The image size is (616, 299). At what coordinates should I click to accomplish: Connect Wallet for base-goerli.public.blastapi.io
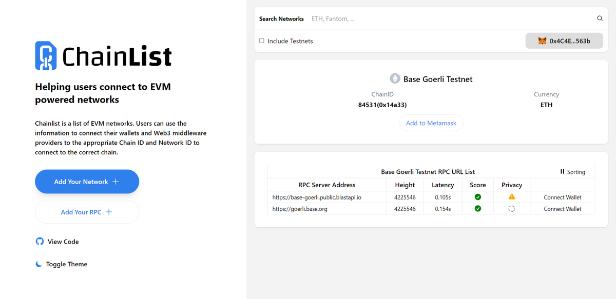pyautogui.click(x=563, y=197)
